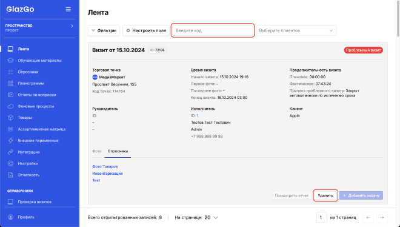Click the Проблемный визит badge
Viewport: 400px width, 227px height.
coord(363,50)
